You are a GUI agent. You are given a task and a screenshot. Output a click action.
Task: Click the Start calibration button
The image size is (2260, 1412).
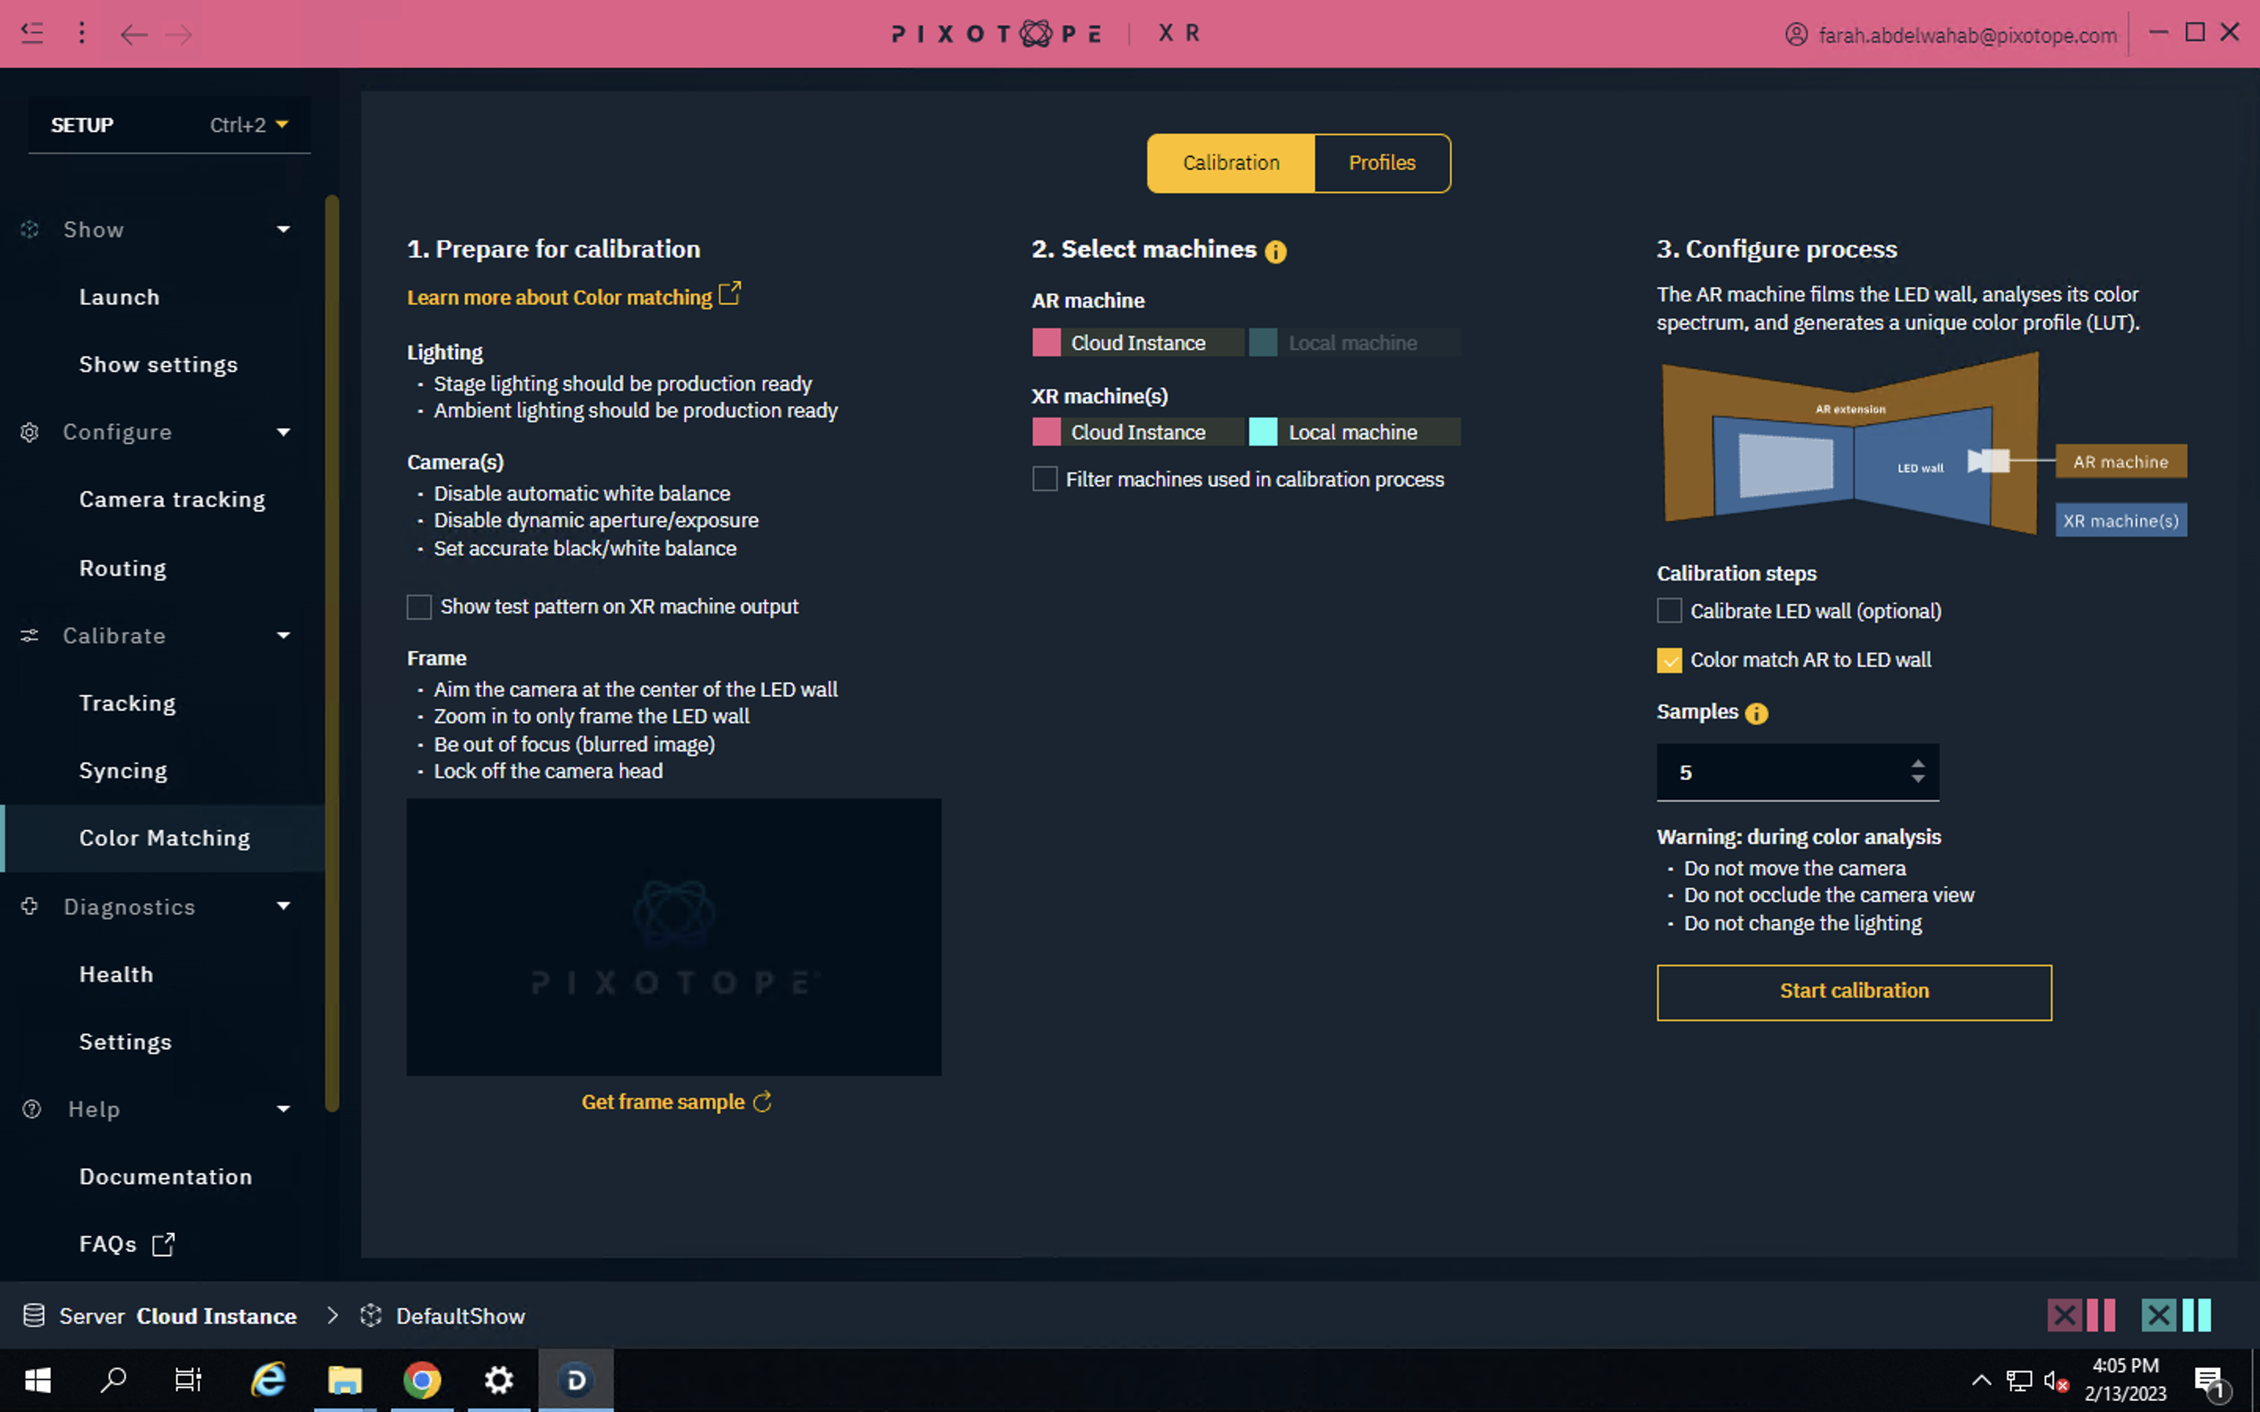point(1854,992)
